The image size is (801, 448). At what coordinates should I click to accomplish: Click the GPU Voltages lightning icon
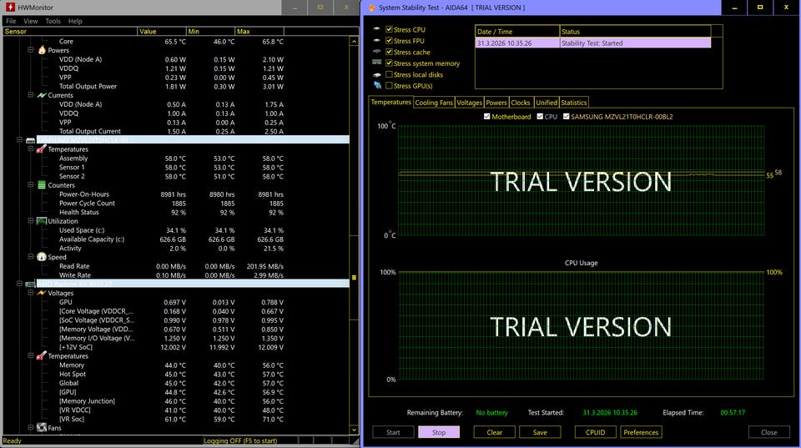point(42,293)
